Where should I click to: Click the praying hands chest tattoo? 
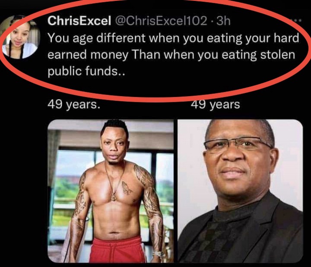127,188
